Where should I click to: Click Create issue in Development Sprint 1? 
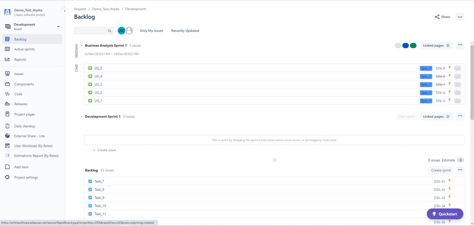(x=104, y=150)
